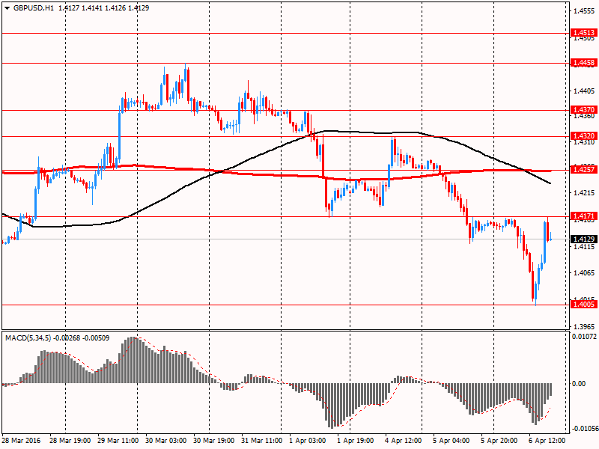Screen dimensions: 599x449
Task: Select the 1.4513 red price level label
Action: click(583, 33)
